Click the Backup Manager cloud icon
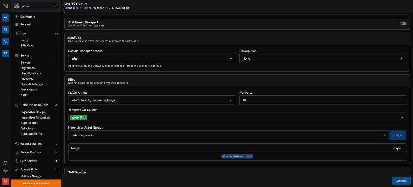 17,144
